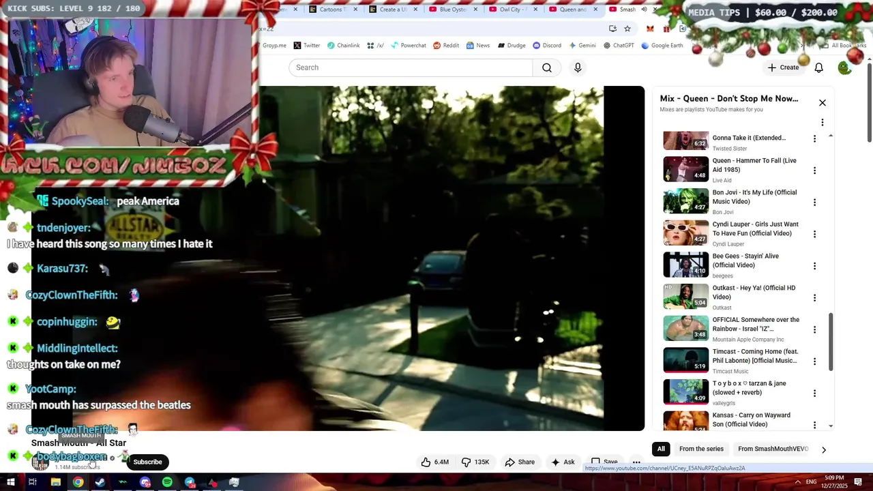Open Steam from the taskbar
873x491 pixels.
pos(100,482)
